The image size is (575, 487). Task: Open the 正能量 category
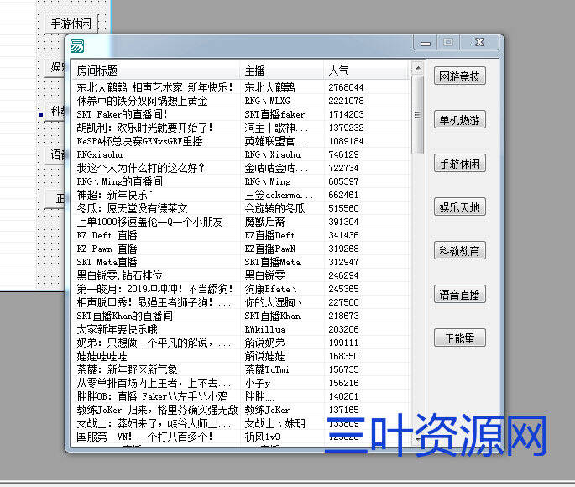(459, 338)
